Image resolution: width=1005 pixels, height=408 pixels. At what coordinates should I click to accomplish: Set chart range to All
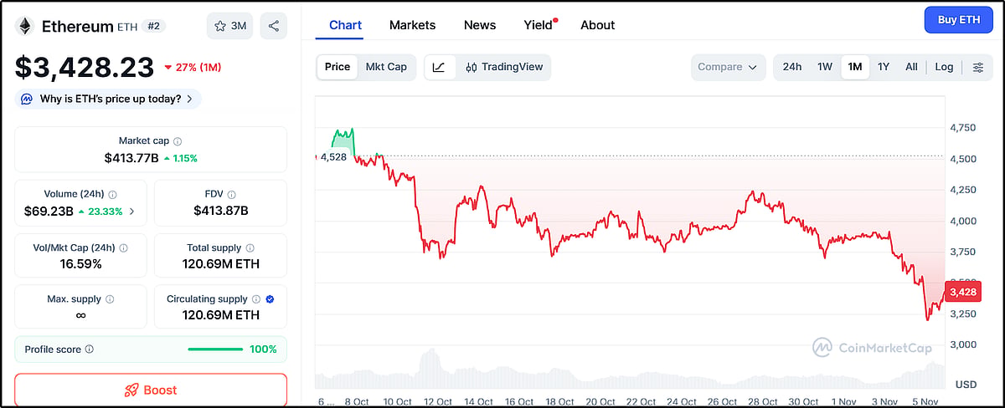911,67
